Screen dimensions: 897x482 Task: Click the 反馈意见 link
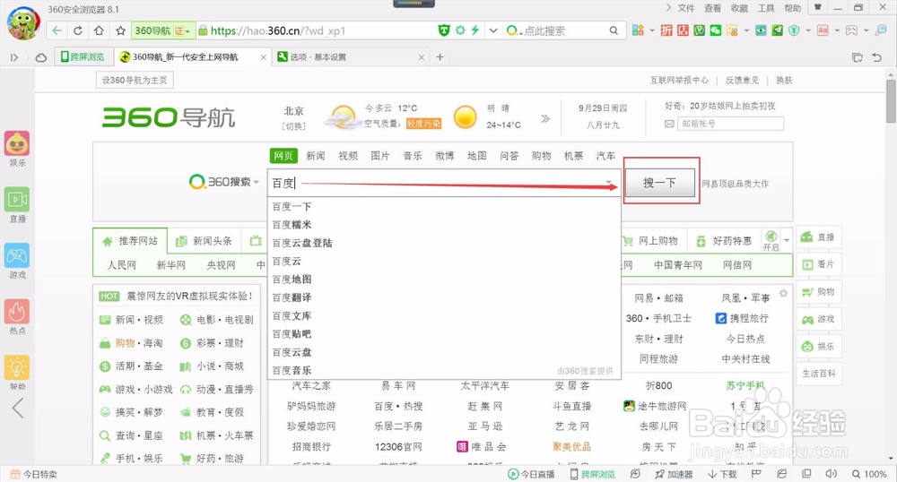coord(742,80)
